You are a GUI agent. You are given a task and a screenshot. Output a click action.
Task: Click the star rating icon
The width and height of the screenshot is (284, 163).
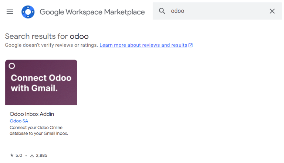point(11,155)
